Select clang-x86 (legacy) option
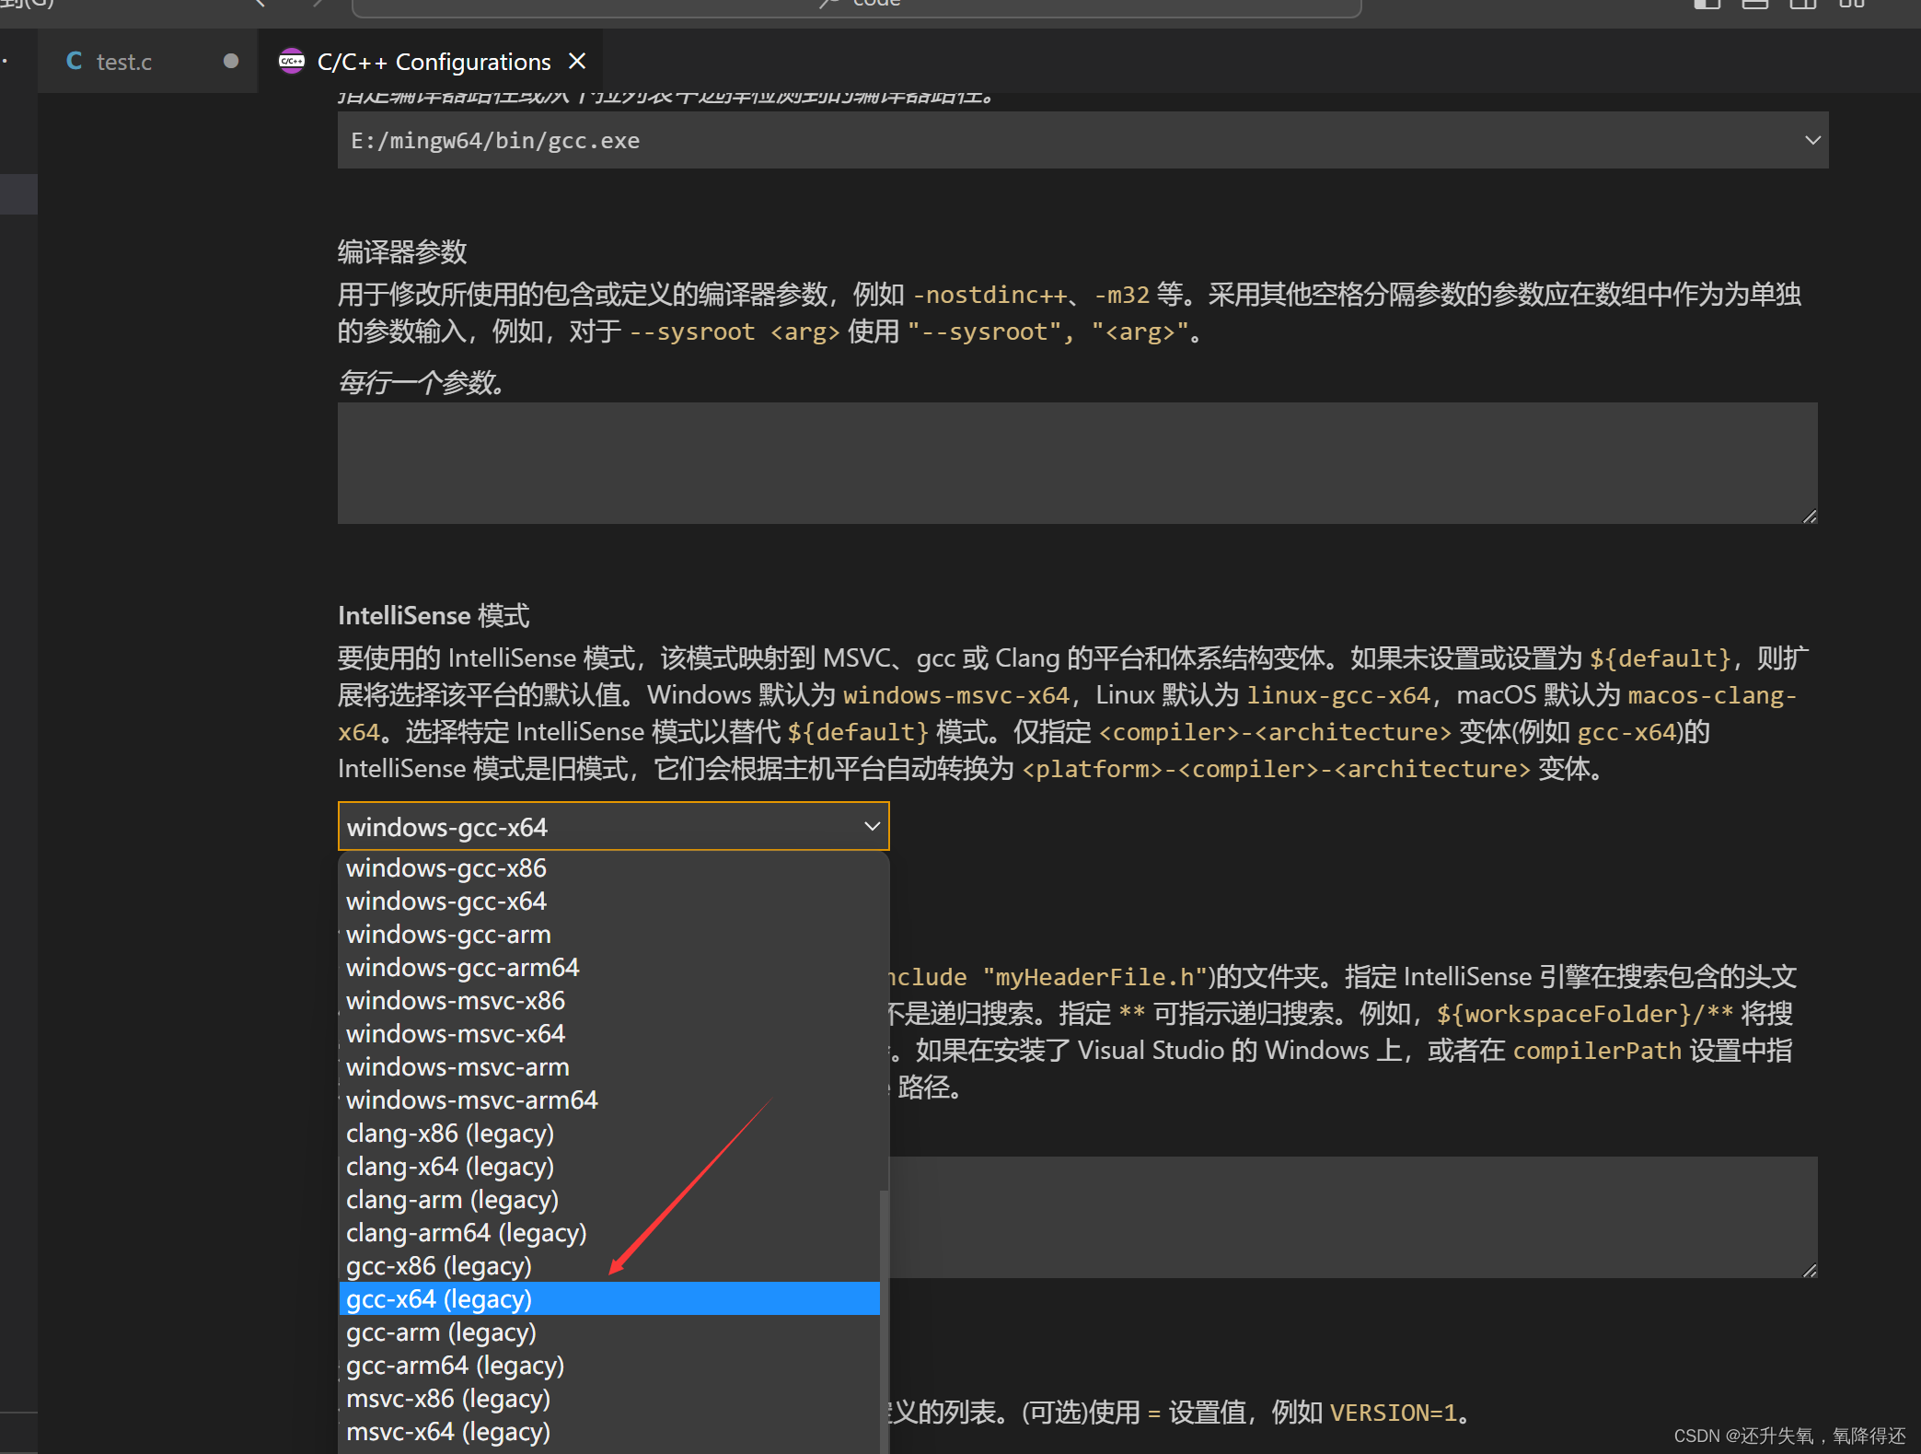Image resolution: width=1921 pixels, height=1454 pixels. click(x=608, y=1134)
